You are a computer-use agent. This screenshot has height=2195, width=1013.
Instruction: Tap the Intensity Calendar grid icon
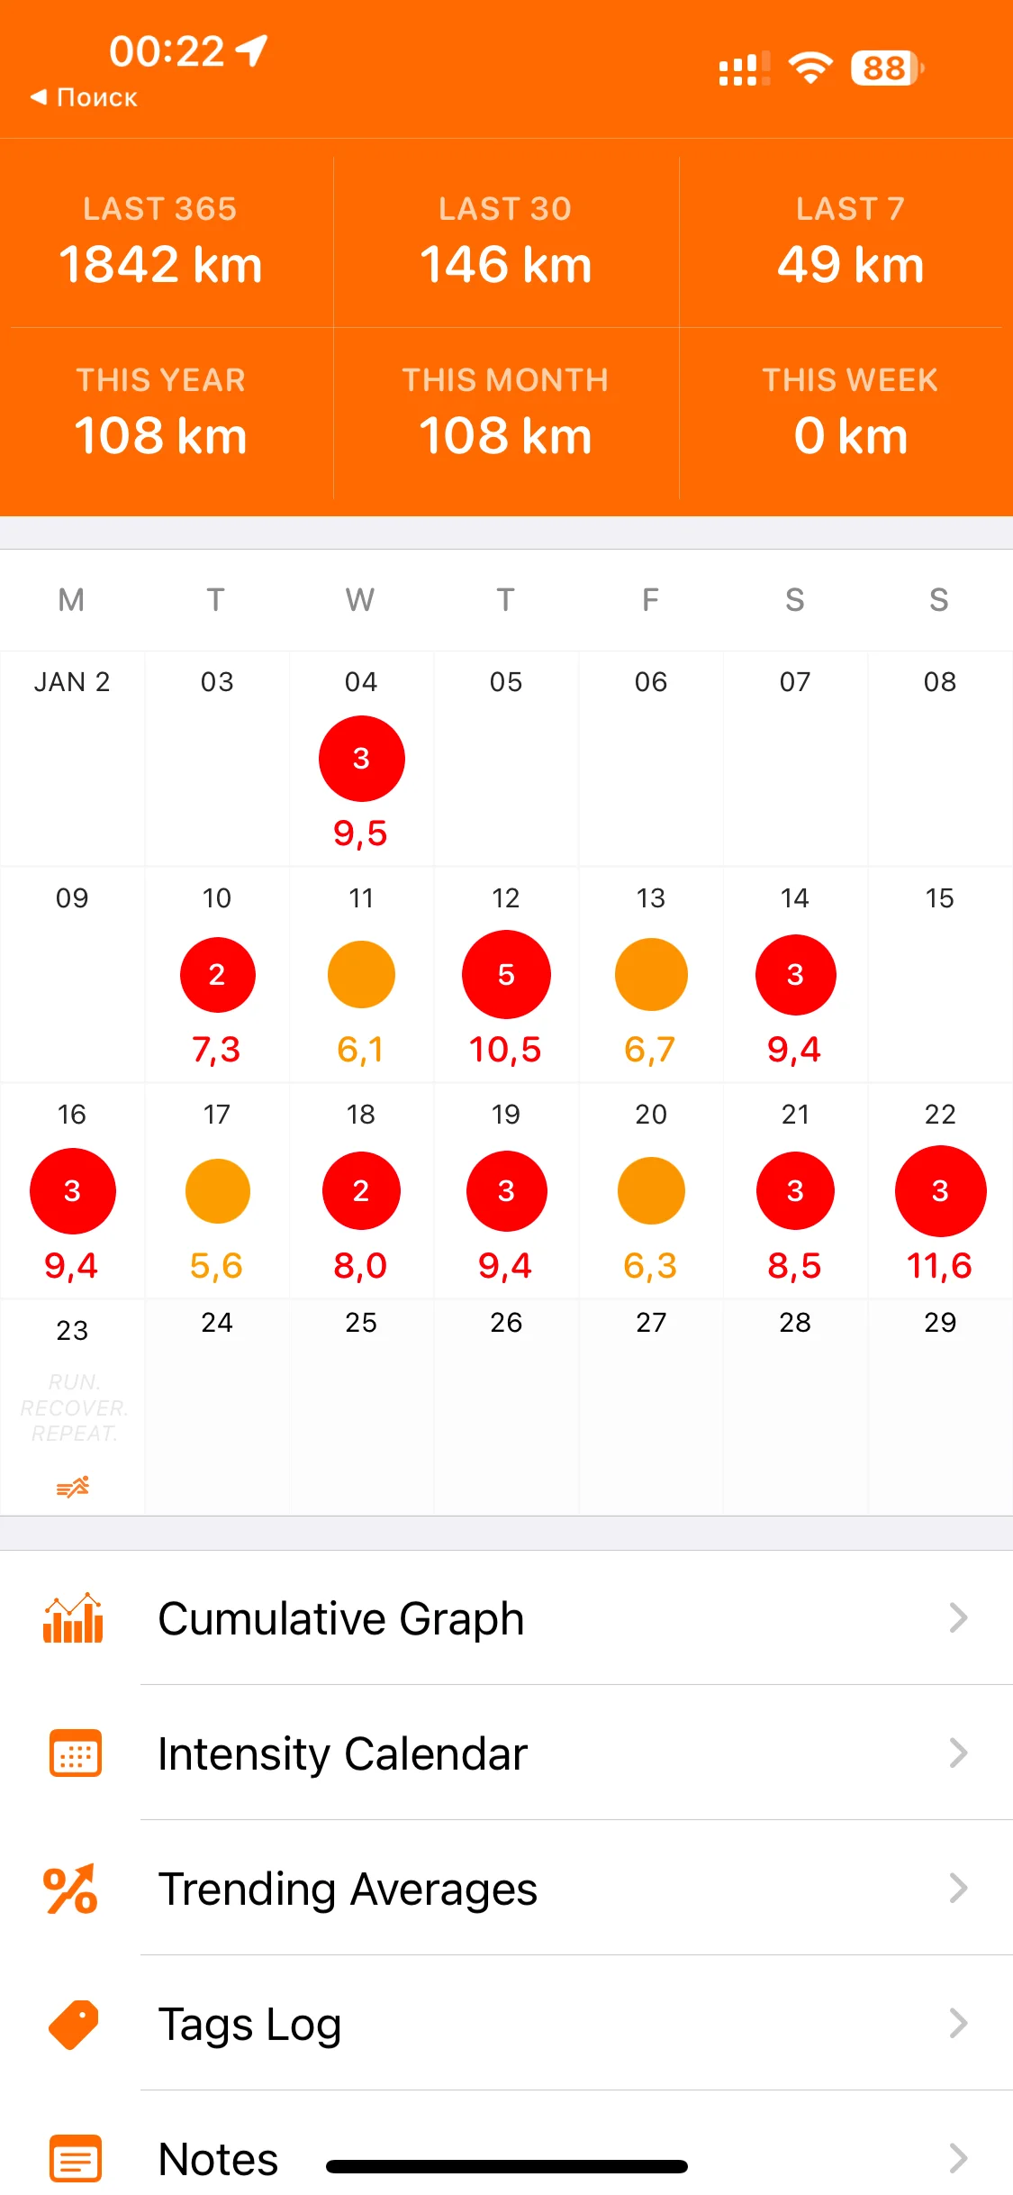tap(75, 1753)
